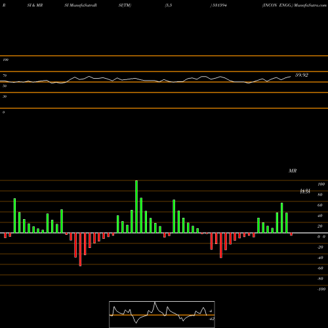This screenshot has height=328, width=328.
Task: Select the tallest green histogram bar
Action: [x=136, y=207]
